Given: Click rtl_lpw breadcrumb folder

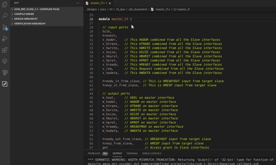Looking at the screenshot, I should pos(120,9).
